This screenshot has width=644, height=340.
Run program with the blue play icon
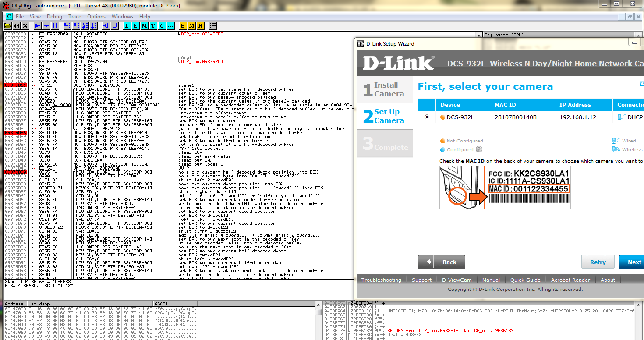pyautogui.click(x=38, y=26)
